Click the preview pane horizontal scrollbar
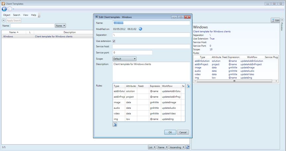This screenshot has width=286, height=151. pos(234,81)
